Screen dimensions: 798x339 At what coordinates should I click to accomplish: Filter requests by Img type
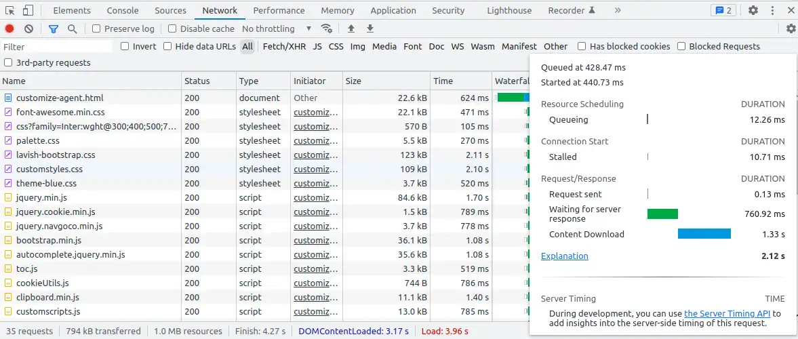[x=358, y=46]
